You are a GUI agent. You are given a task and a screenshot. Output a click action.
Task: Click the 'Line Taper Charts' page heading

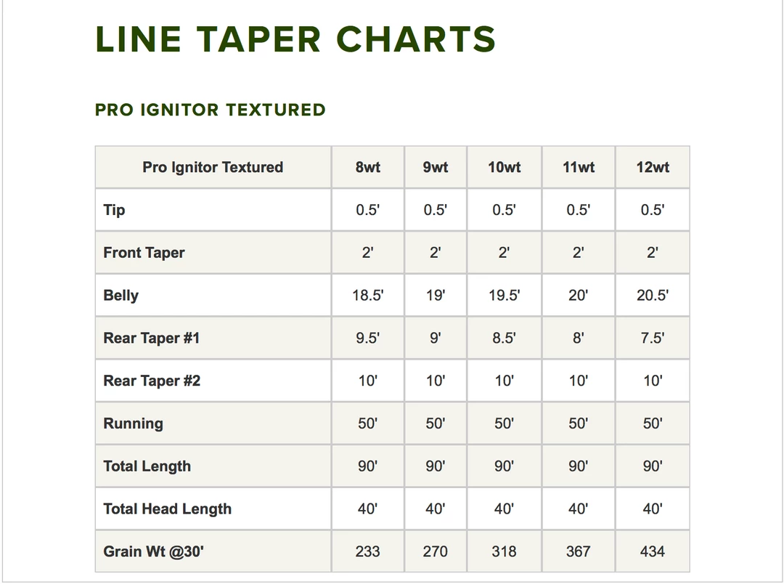point(295,39)
